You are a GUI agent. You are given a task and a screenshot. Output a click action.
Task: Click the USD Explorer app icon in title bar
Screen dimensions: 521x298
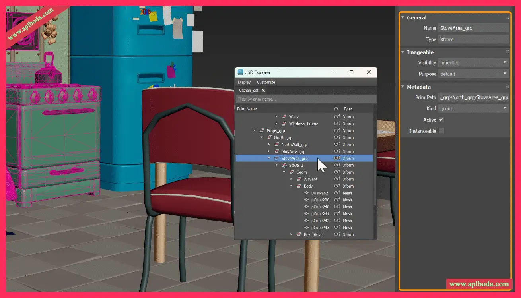(241, 72)
